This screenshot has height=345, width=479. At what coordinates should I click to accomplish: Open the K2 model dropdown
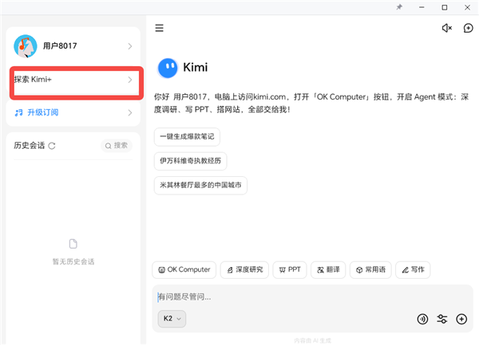click(172, 319)
